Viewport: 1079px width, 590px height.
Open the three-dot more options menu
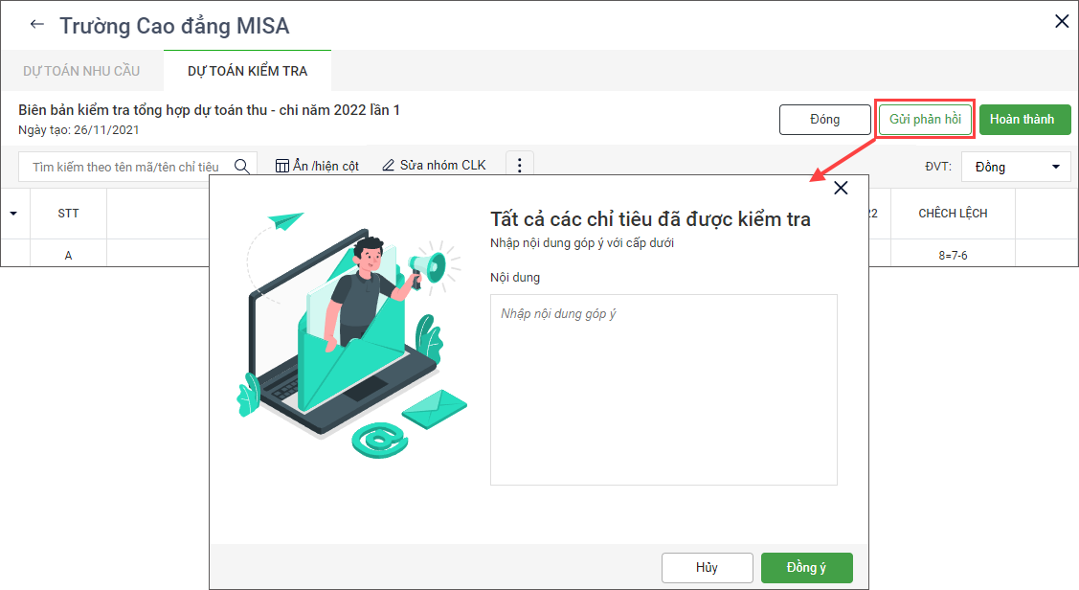tap(520, 166)
